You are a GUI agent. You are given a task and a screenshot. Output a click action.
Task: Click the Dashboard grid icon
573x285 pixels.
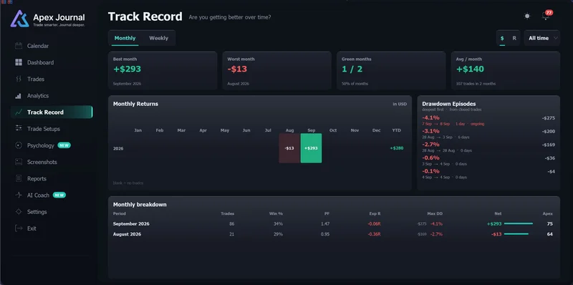[19, 62]
